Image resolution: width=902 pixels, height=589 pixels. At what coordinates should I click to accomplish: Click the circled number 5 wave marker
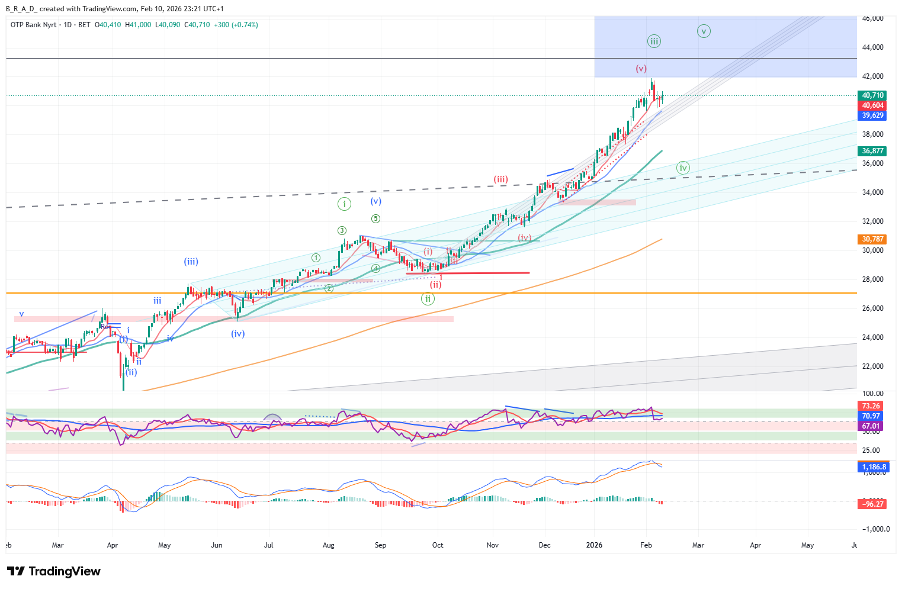tap(375, 219)
